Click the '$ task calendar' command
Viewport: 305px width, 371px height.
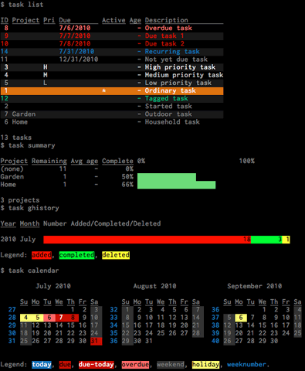pos(29,271)
